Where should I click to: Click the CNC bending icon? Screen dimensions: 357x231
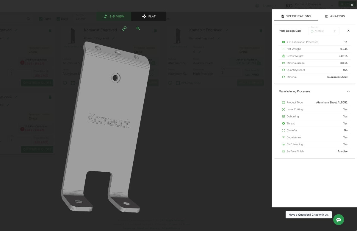284,144
